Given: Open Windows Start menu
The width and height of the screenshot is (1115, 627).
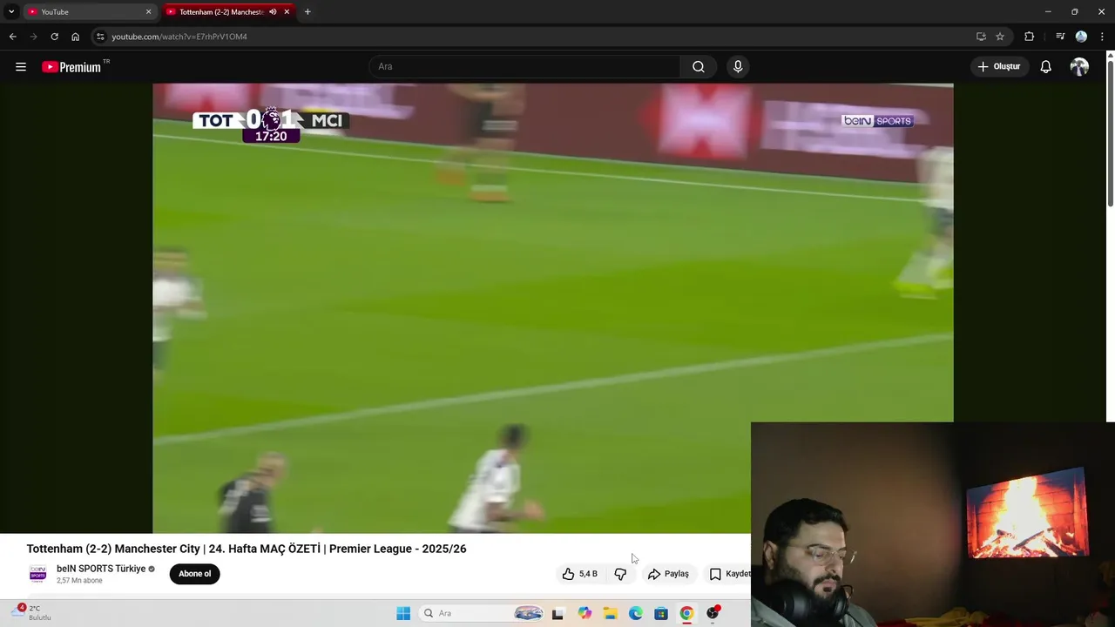Looking at the screenshot, I should [403, 613].
